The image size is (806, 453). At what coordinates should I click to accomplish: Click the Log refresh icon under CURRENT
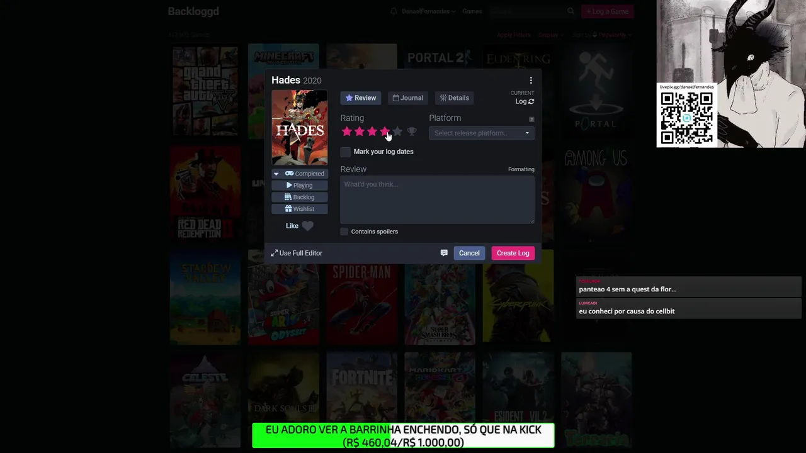[x=531, y=101]
